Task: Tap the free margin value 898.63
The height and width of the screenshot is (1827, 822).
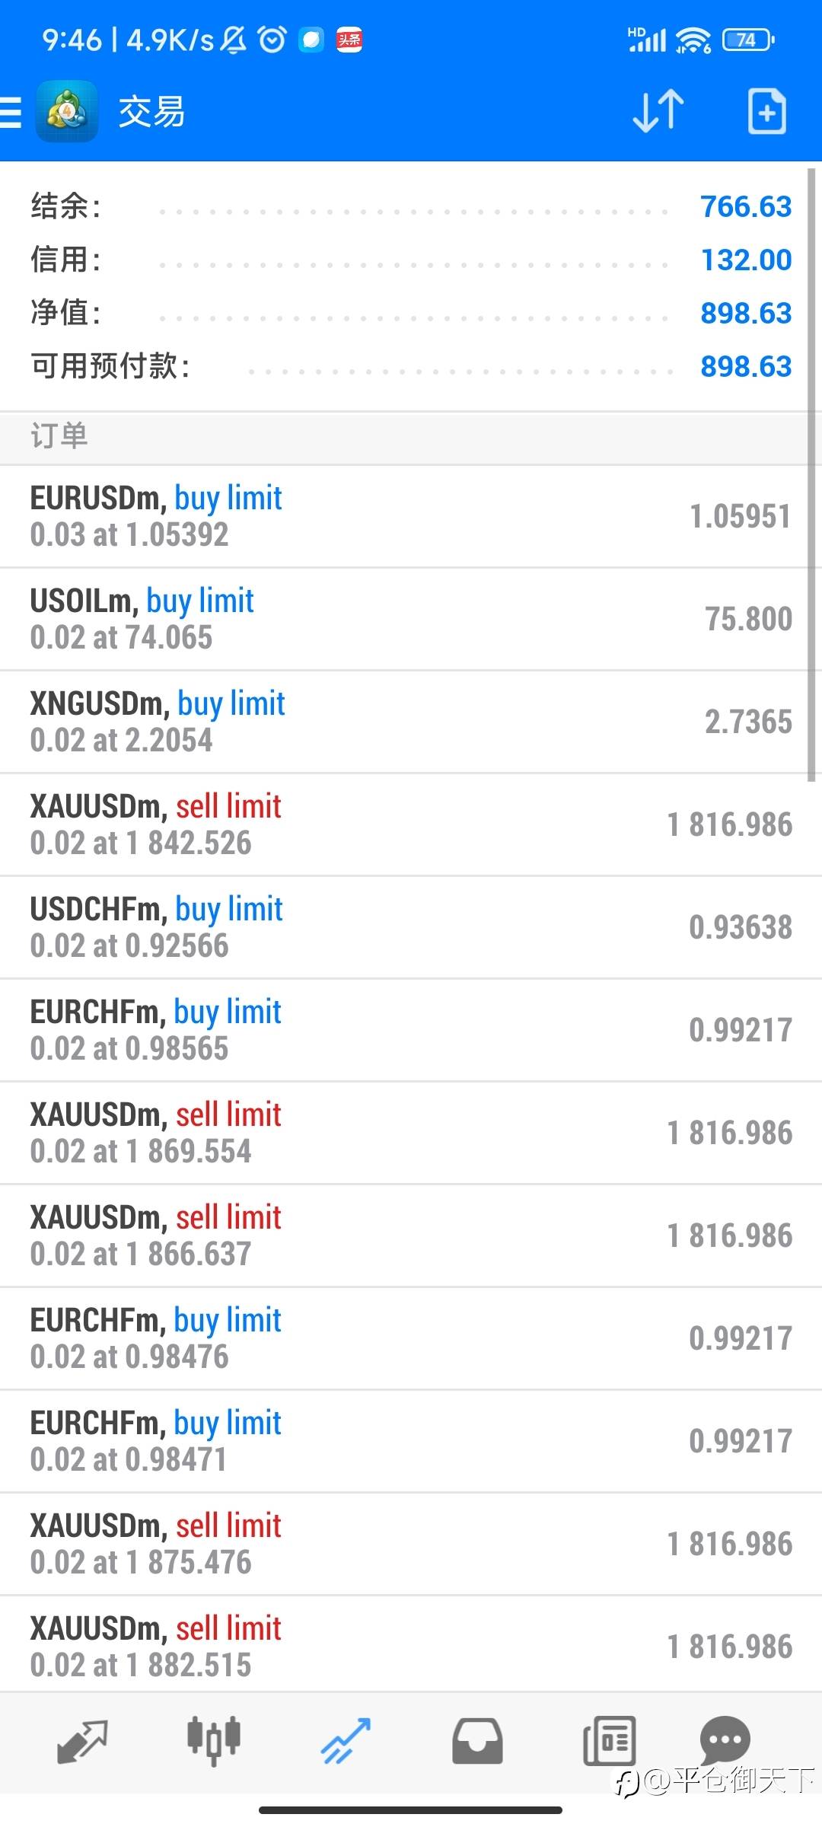Action: click(x=746, y=366)
